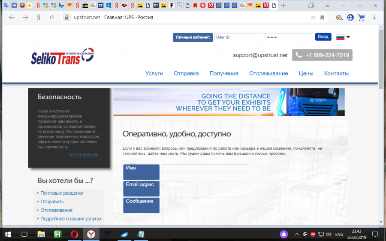Open the Услуги menu item

point(154,73)
